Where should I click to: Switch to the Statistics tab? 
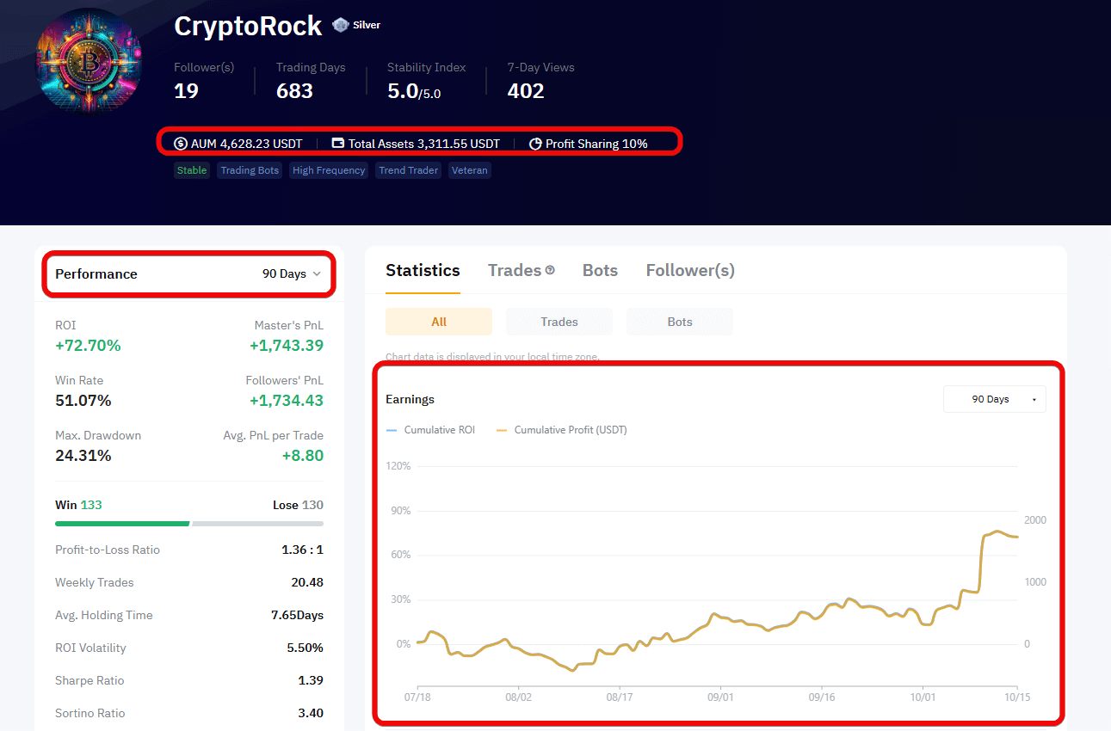[x=423, y=270]
